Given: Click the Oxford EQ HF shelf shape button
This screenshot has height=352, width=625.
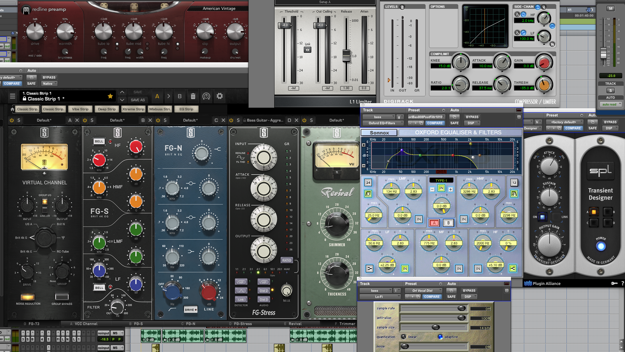Looking at the screenshot, I should pyautogui.click(x=513, y=269).
